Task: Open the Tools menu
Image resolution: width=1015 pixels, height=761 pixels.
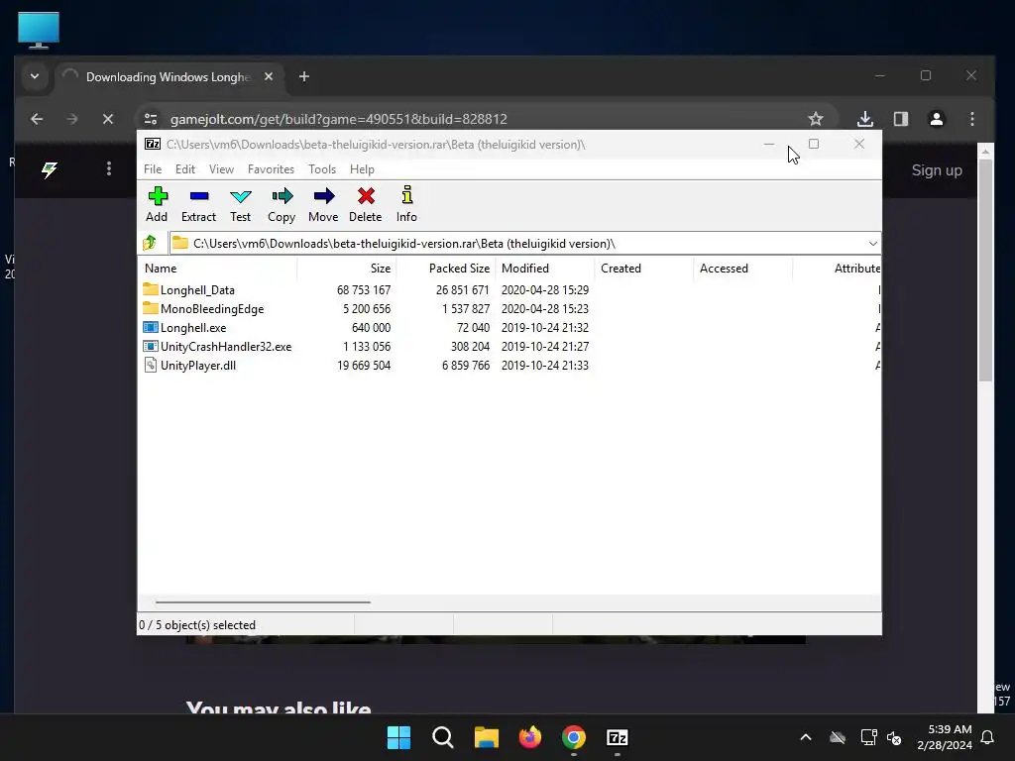Action: pyautogui.click(x=322, y=168)
